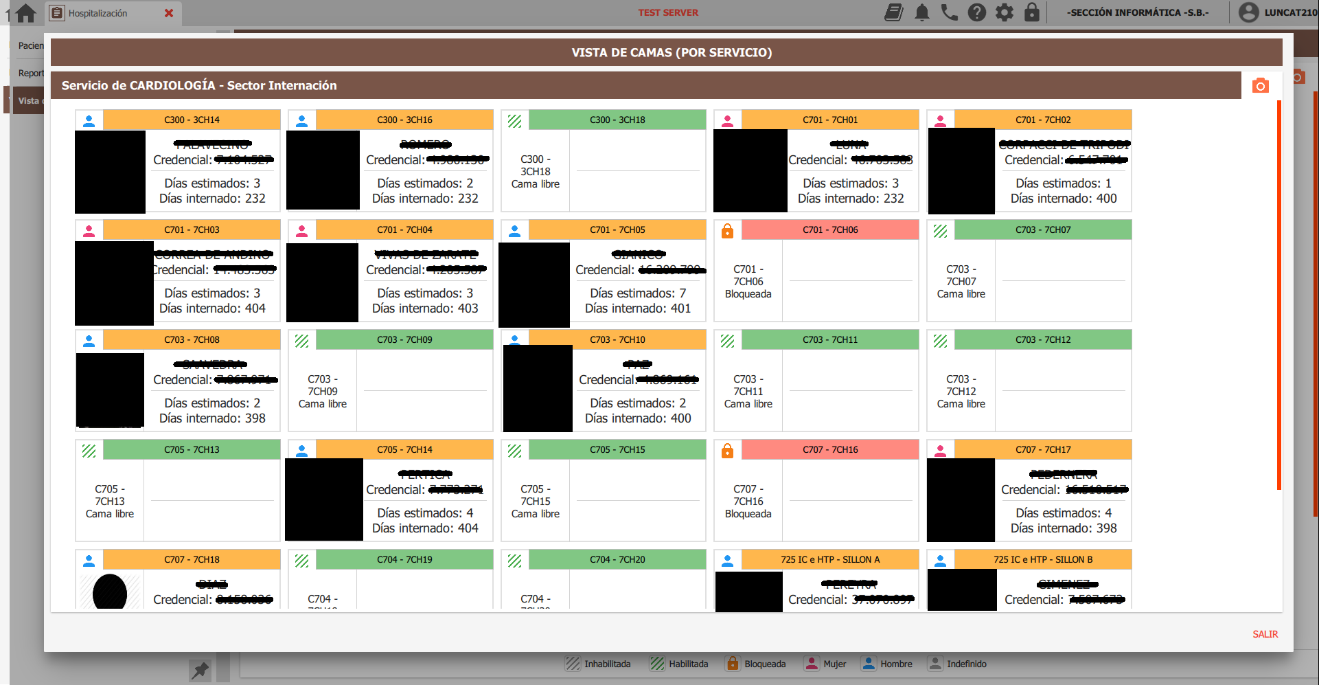Open the notifications bell icon
This screenshot has width=1319, height=685.
click(x=921, y=12)
